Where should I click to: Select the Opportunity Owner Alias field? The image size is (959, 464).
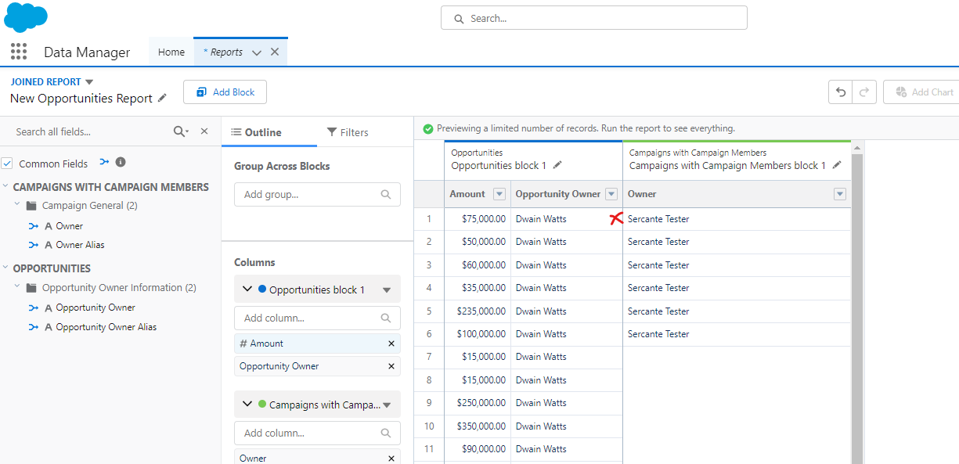pyautogui.click(x=106, y=327)
